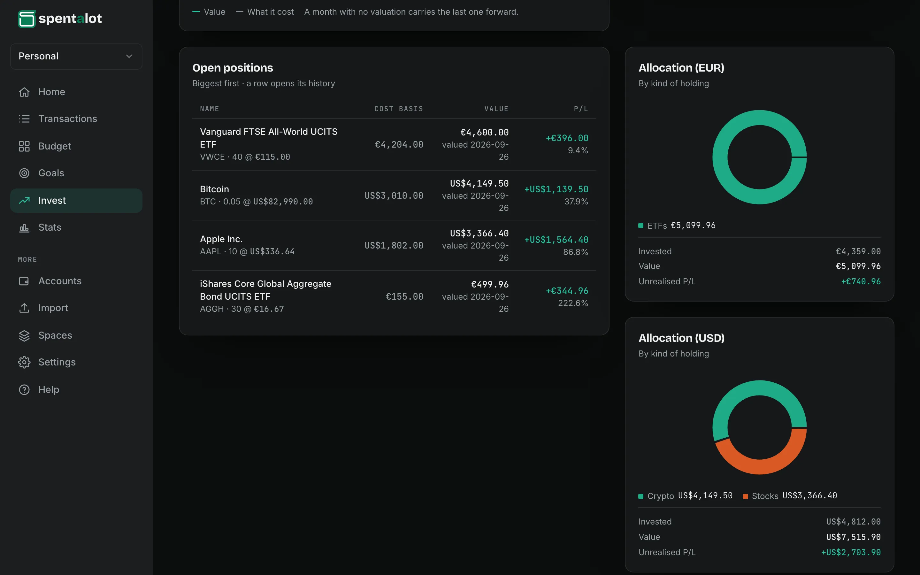Click the COST BASIS column header

pos(398,109)
